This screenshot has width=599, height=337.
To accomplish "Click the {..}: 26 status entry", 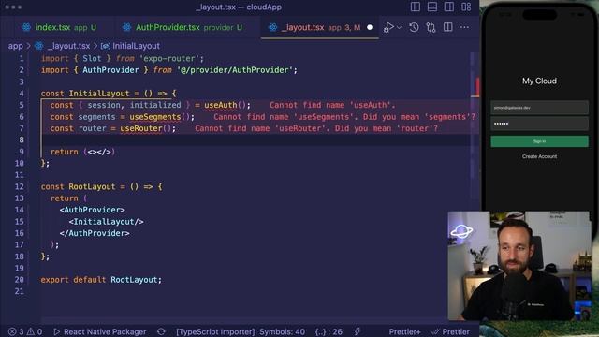I will [329, 331].
